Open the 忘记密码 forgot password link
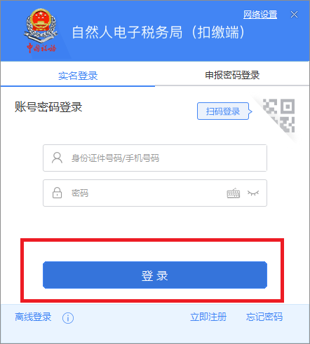The width and height of the screenshot is (310, 344). pos(264,317)
